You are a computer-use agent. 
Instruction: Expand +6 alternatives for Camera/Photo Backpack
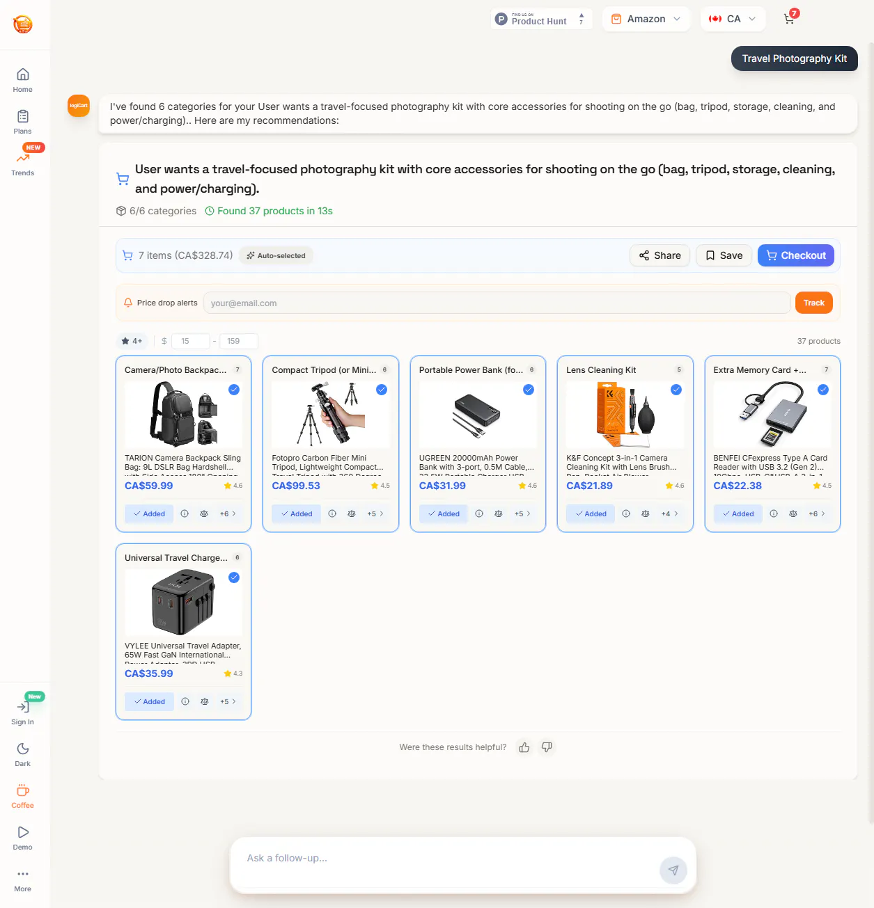228,513
